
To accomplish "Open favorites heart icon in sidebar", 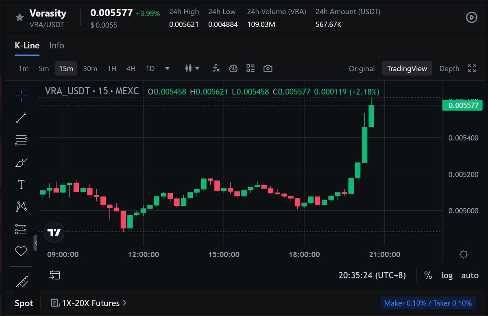I will point(21,251).
